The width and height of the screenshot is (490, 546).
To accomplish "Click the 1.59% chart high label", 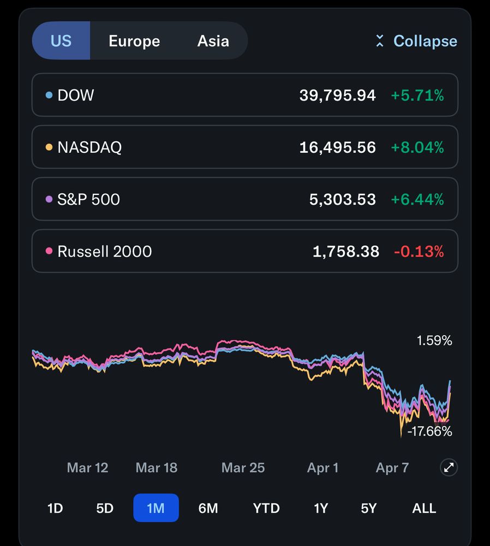I will [434, 340].
